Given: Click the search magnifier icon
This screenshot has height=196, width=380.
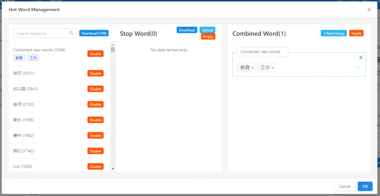Looking at the screenshot, I should pos(71,33).
